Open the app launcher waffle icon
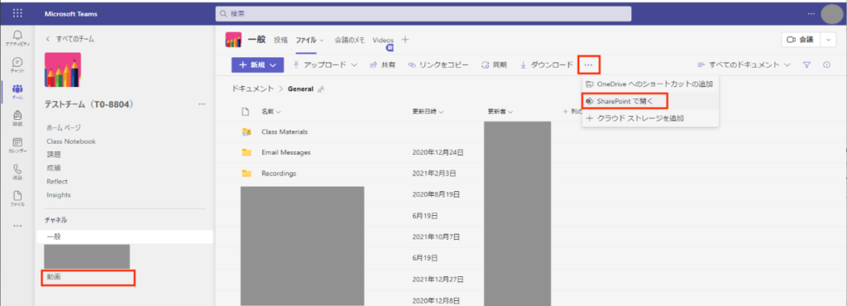The height and width of the screenshot is (306, 847). (x=17, y=13)
